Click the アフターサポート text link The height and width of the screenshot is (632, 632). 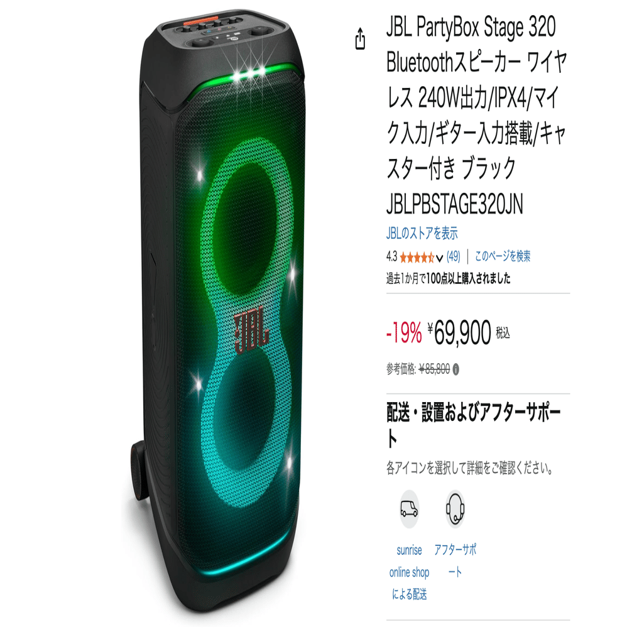click(455, 560)
